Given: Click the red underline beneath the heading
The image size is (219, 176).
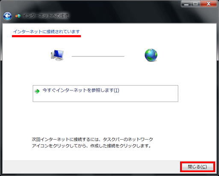Looking at the screenshot, I should point(46,36).
